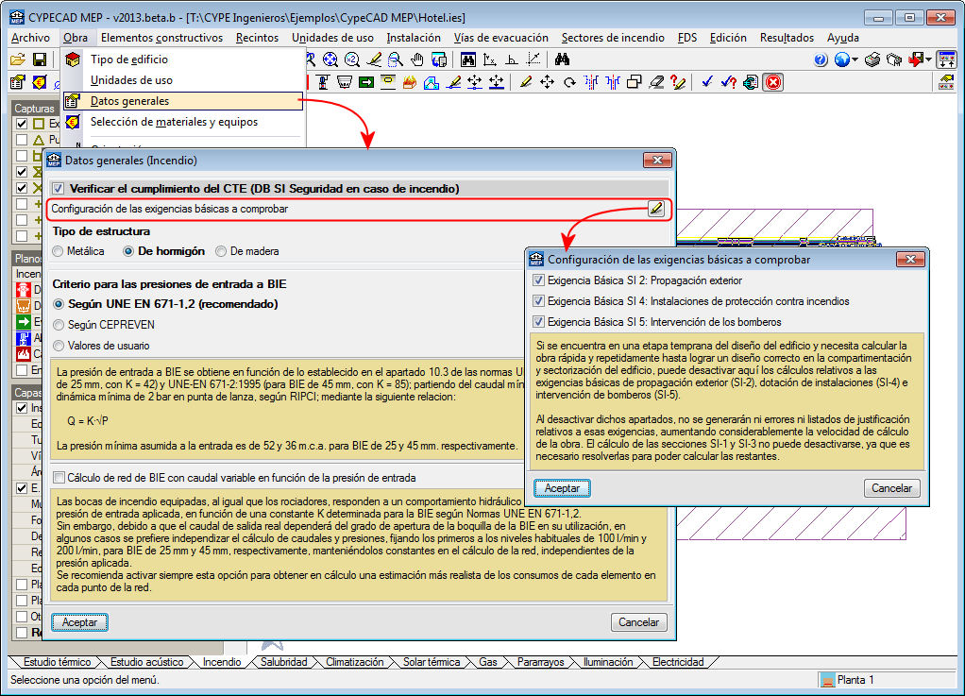Click the plain binoculars search icon
The image size is (965, 696).
click(x=562, y=59)
